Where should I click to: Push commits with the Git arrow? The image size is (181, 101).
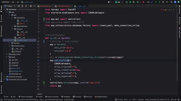tap(159, 2)
